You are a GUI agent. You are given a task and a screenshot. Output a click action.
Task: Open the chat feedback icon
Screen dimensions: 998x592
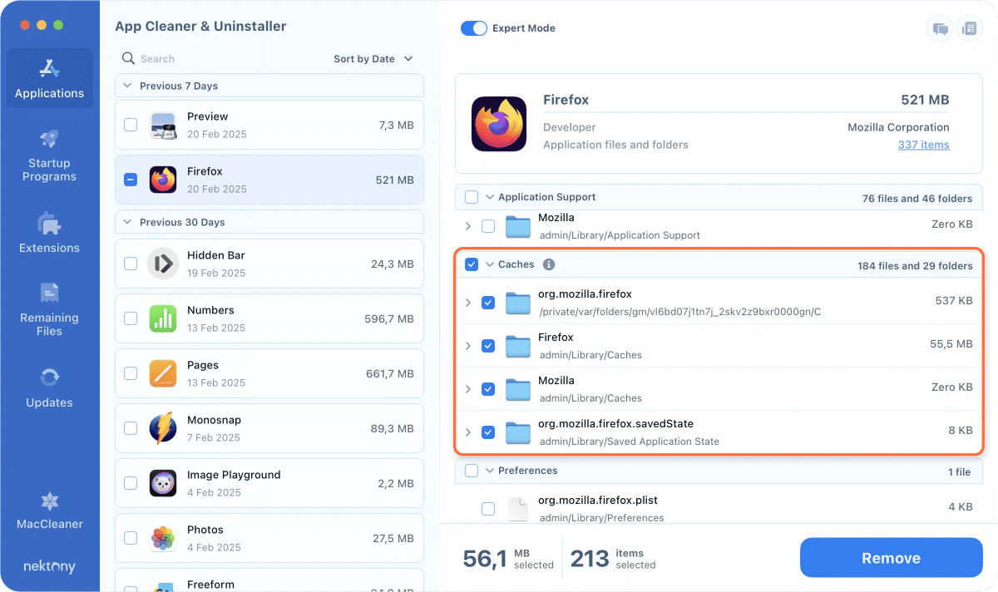pos(941,28)
